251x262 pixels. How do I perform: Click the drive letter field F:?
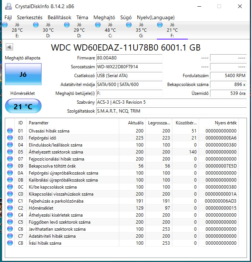pyautogui.click(x=129, y=93)
